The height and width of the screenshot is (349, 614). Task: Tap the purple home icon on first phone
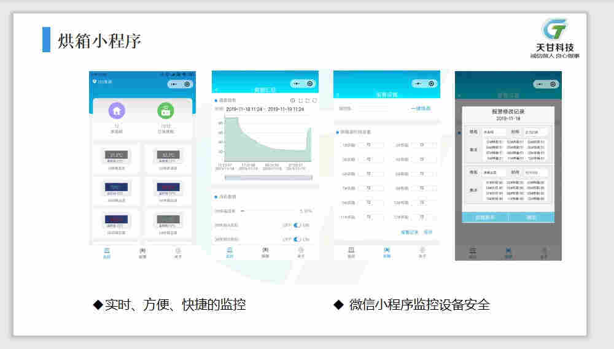[117, 110]
